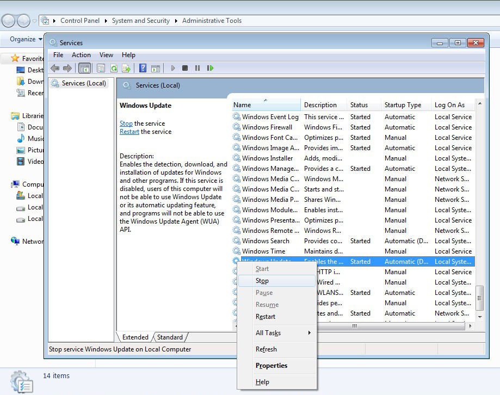This screenshot has height=395, width=500.
Task: Select the Windows Installer service icon
Action: (236, 158)
